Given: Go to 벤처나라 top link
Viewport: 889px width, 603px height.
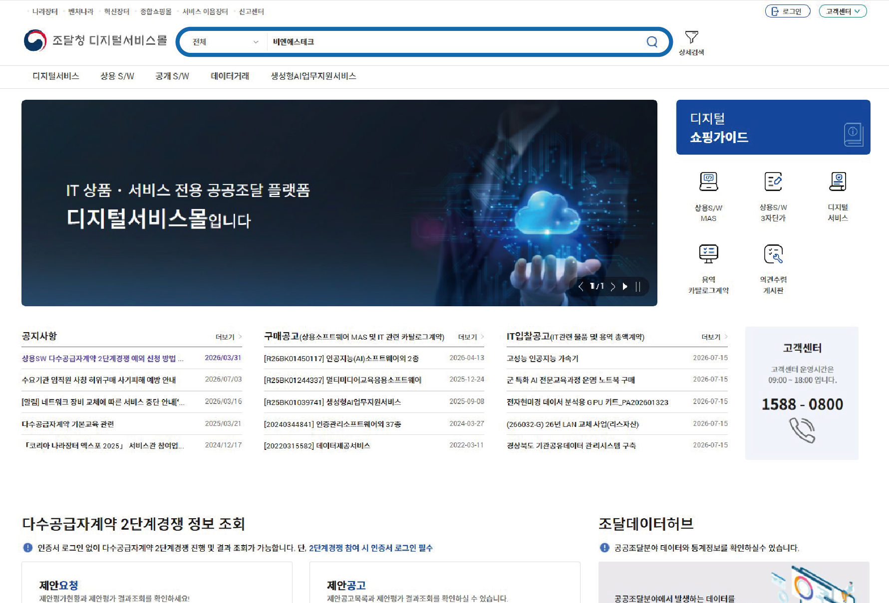Looking at the screenshot, I should 81,11.
